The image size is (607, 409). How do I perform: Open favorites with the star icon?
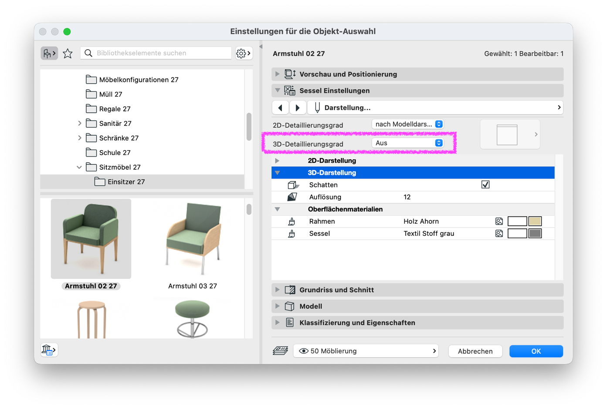[x=68, y=53]
